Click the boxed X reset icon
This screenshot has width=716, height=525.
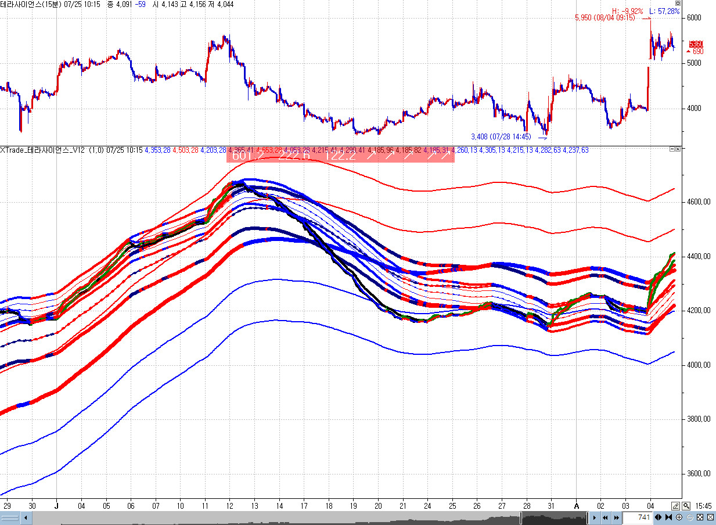pos(710,517)
